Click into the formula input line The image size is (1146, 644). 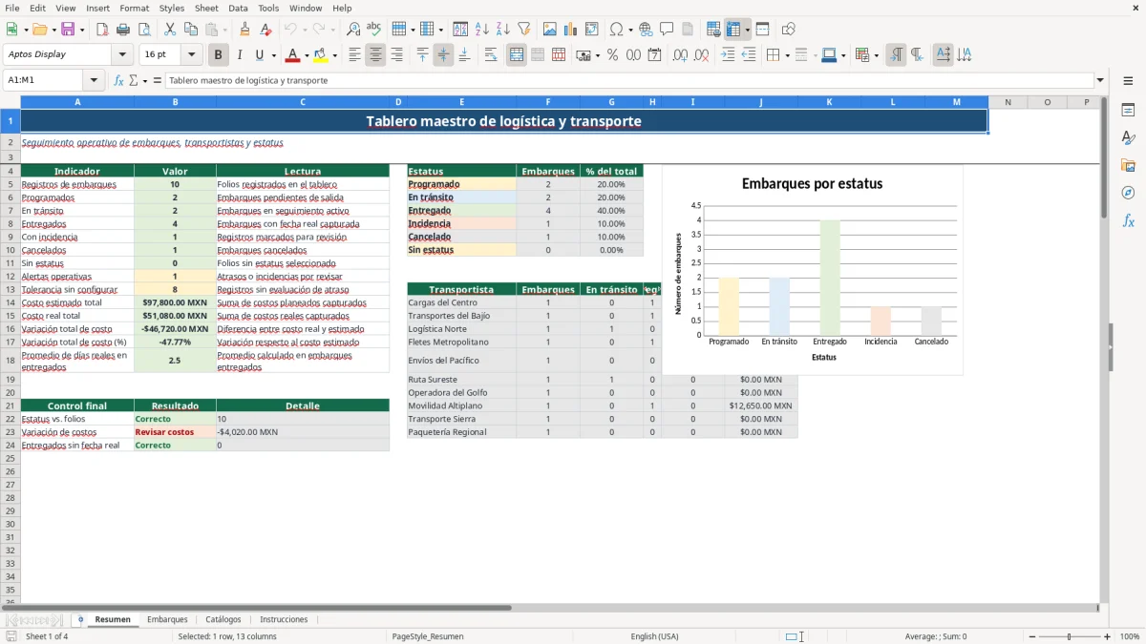630,80
